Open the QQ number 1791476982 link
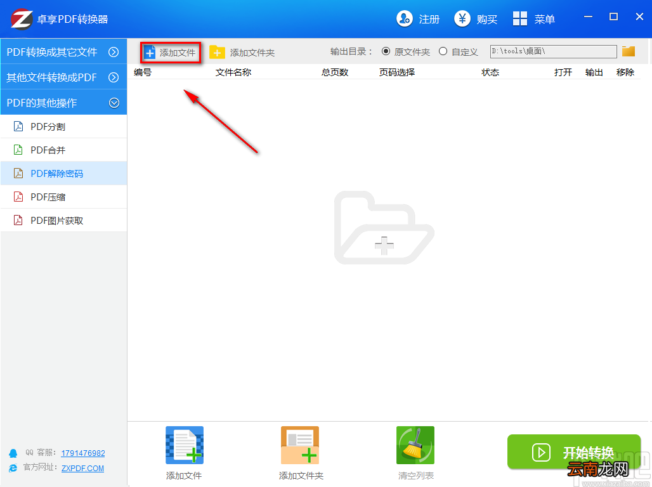Screen dimensions: 652x487 pos(82,453)
